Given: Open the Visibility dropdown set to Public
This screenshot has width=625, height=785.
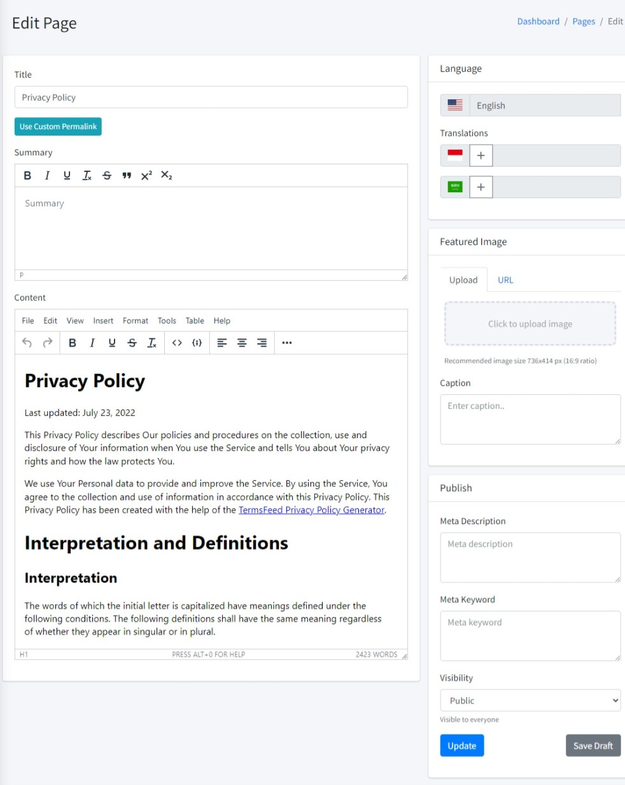Looking at the screenshot, I should point(530,700).
